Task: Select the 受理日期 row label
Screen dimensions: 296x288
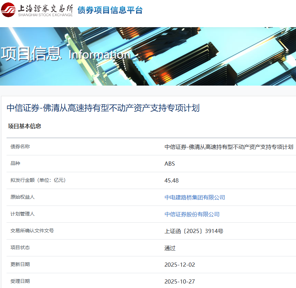Action: [20, 281]
